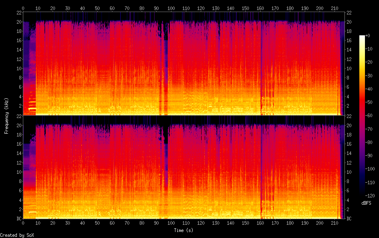Click the dark gap near 95s in upper channel

165,72
